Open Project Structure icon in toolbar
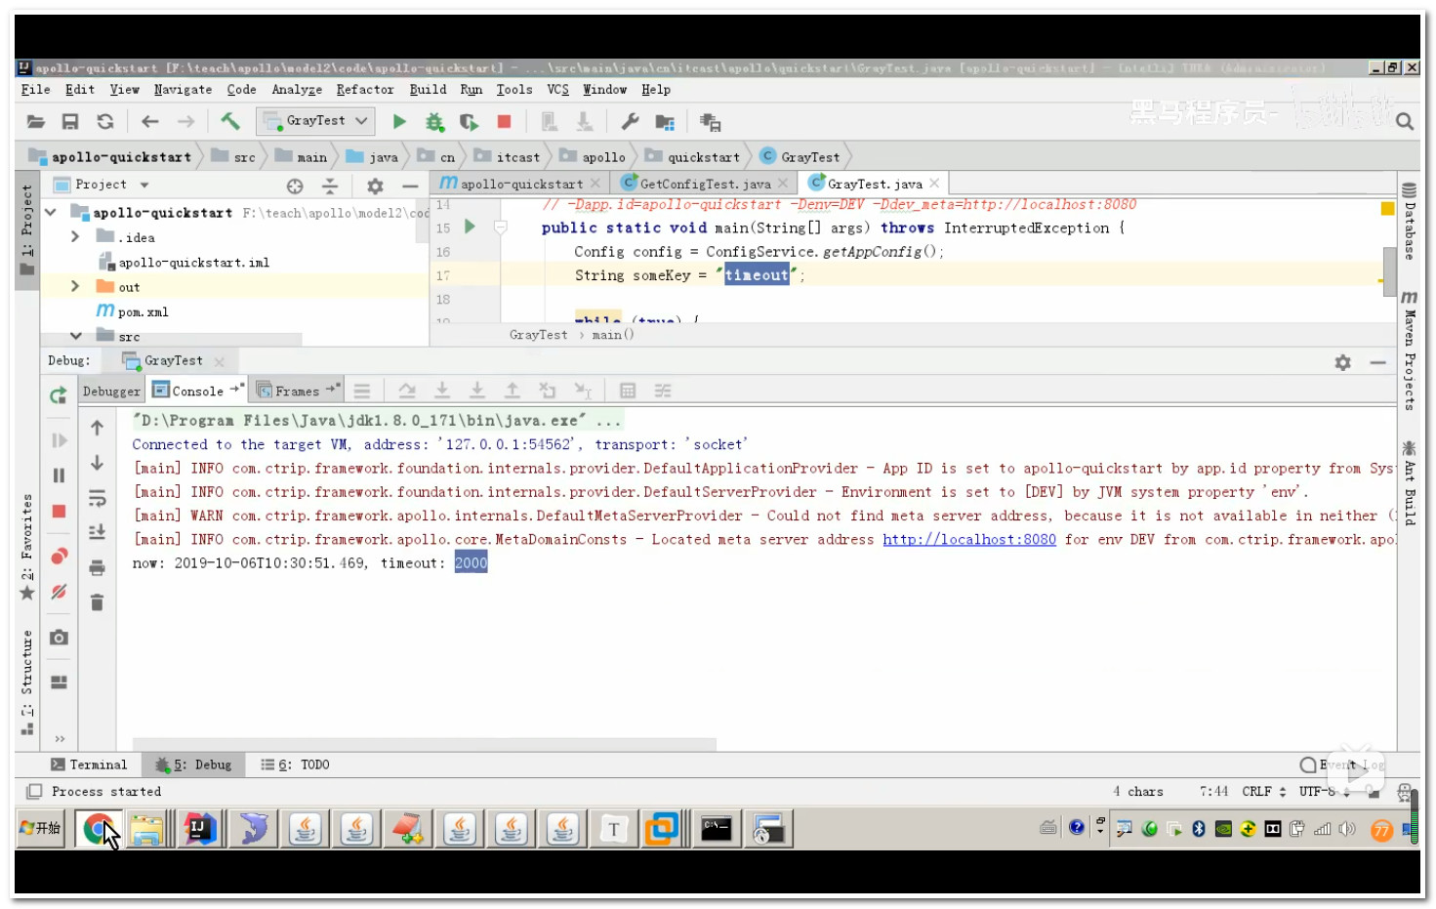Viewport: 1436px width, 909px height. coord(665,122)
